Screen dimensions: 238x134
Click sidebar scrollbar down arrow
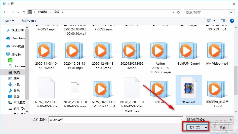[x=27, y=112]
